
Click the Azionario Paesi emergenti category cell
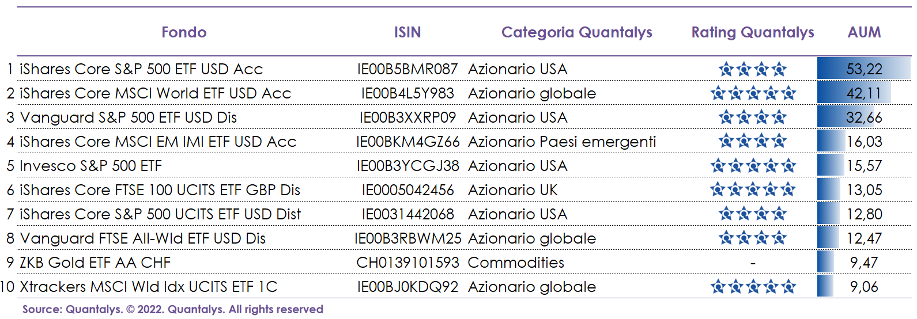(562, 142)
